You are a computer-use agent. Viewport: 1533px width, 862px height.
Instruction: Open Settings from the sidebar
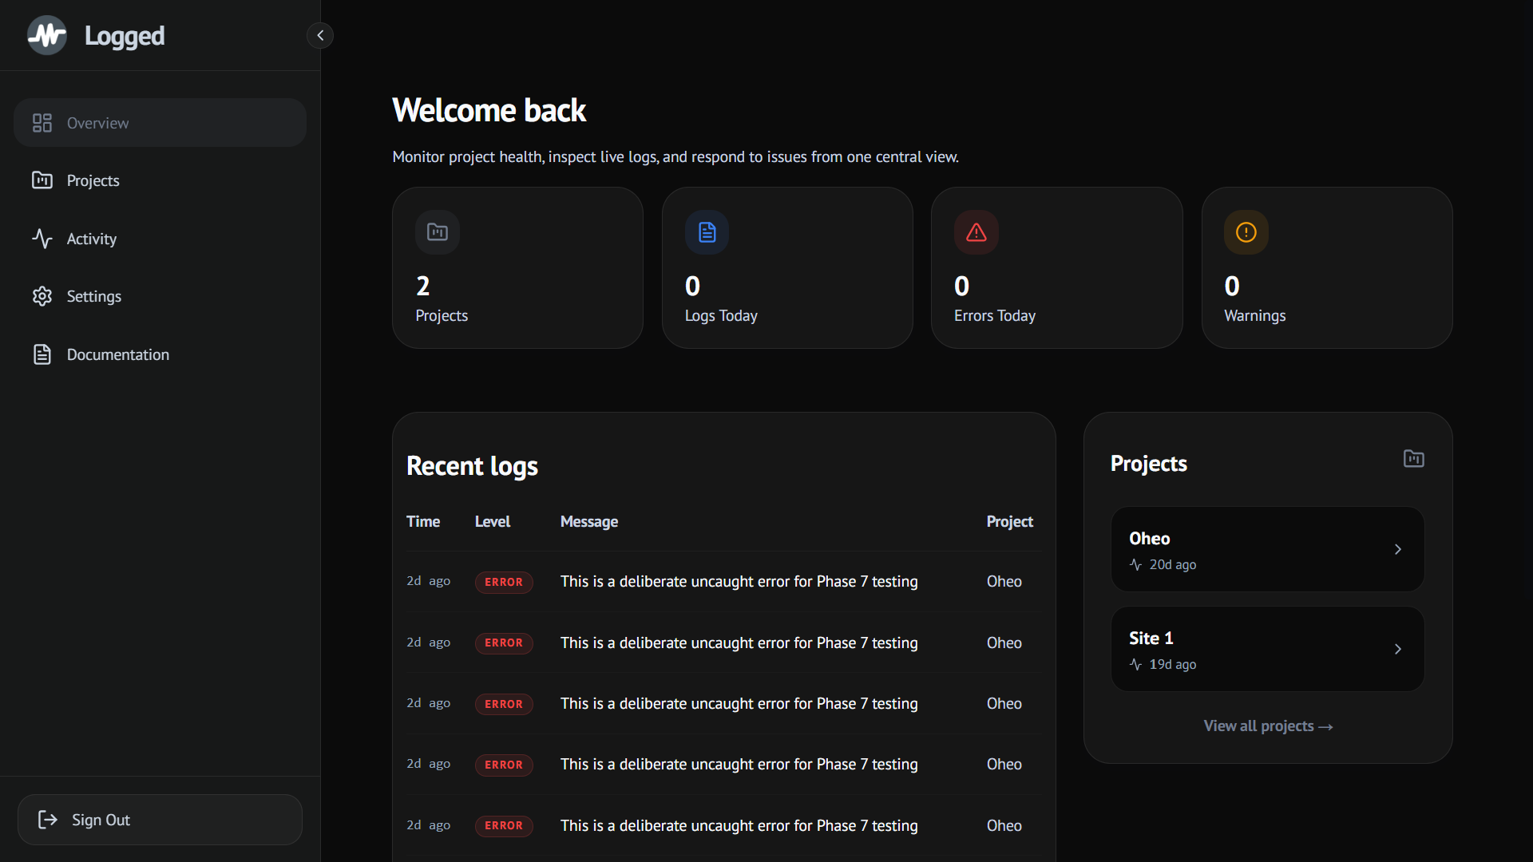(x=160, y=296)
